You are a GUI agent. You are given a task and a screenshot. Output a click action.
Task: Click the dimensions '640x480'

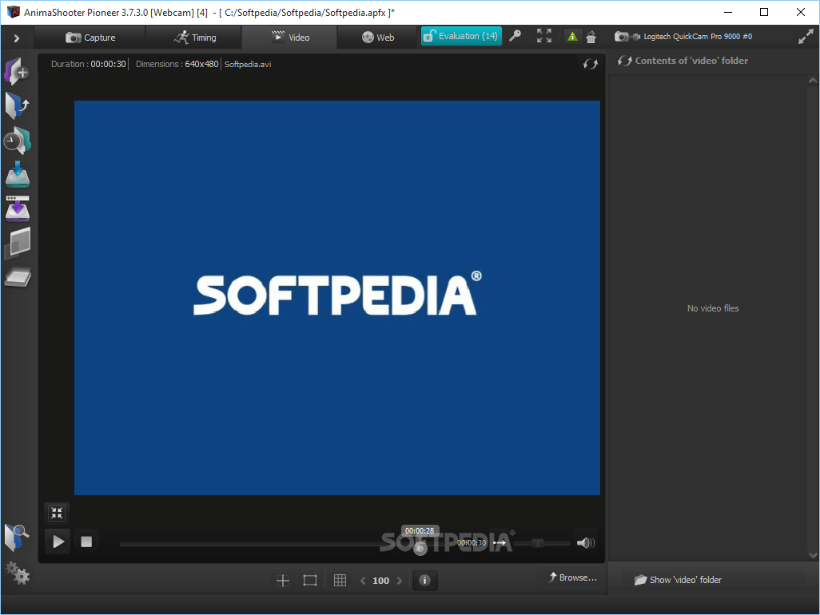point(201,64)
